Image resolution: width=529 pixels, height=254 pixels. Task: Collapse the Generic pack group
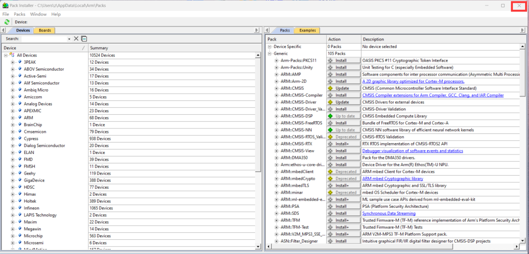pos(269,54)
